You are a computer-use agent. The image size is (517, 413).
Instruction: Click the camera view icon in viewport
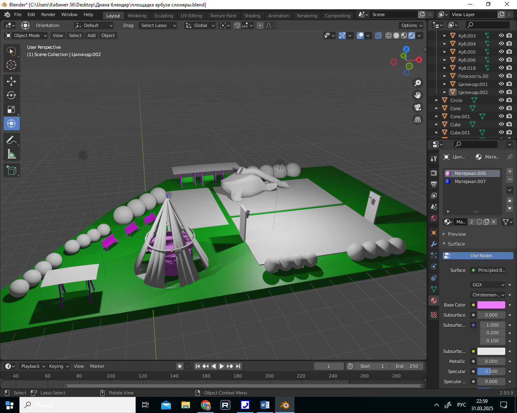coord(418,107)
